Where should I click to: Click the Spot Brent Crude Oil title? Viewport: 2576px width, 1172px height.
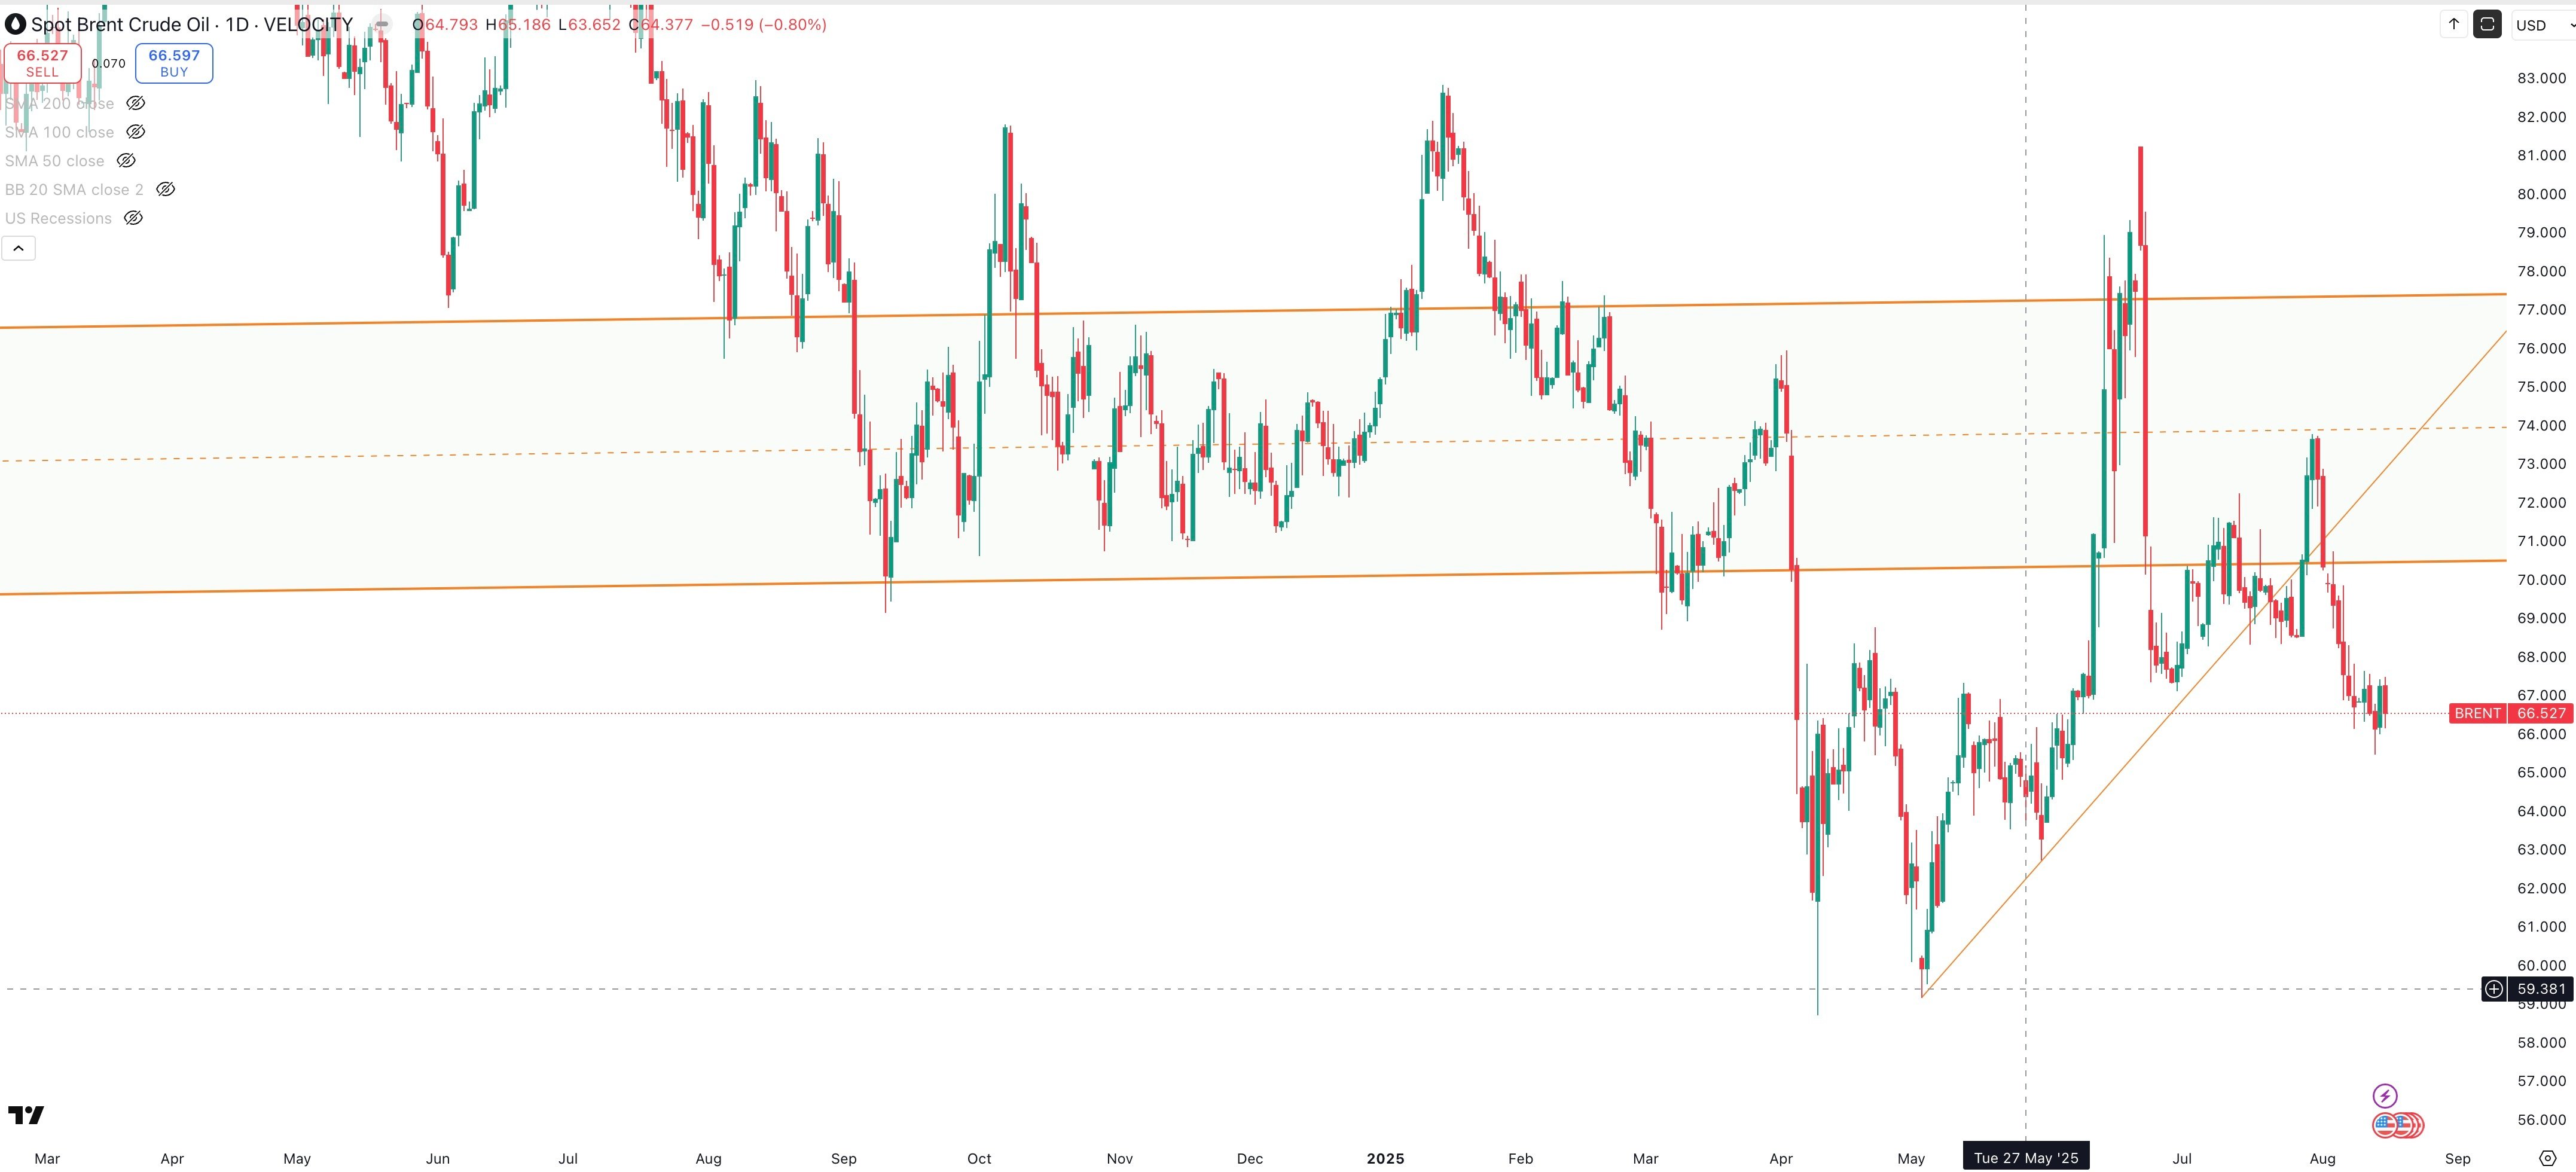coord(120,24)
